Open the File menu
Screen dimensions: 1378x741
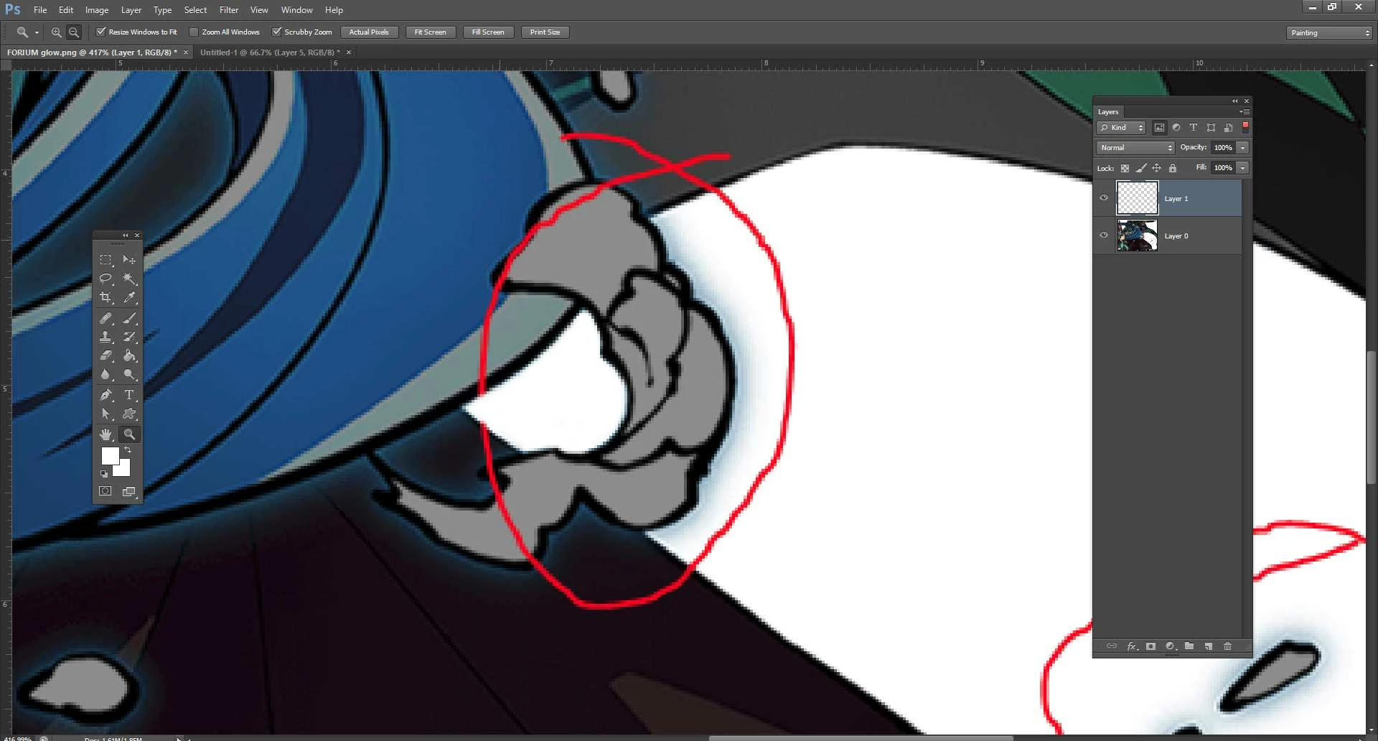click(x=40, y=10)
